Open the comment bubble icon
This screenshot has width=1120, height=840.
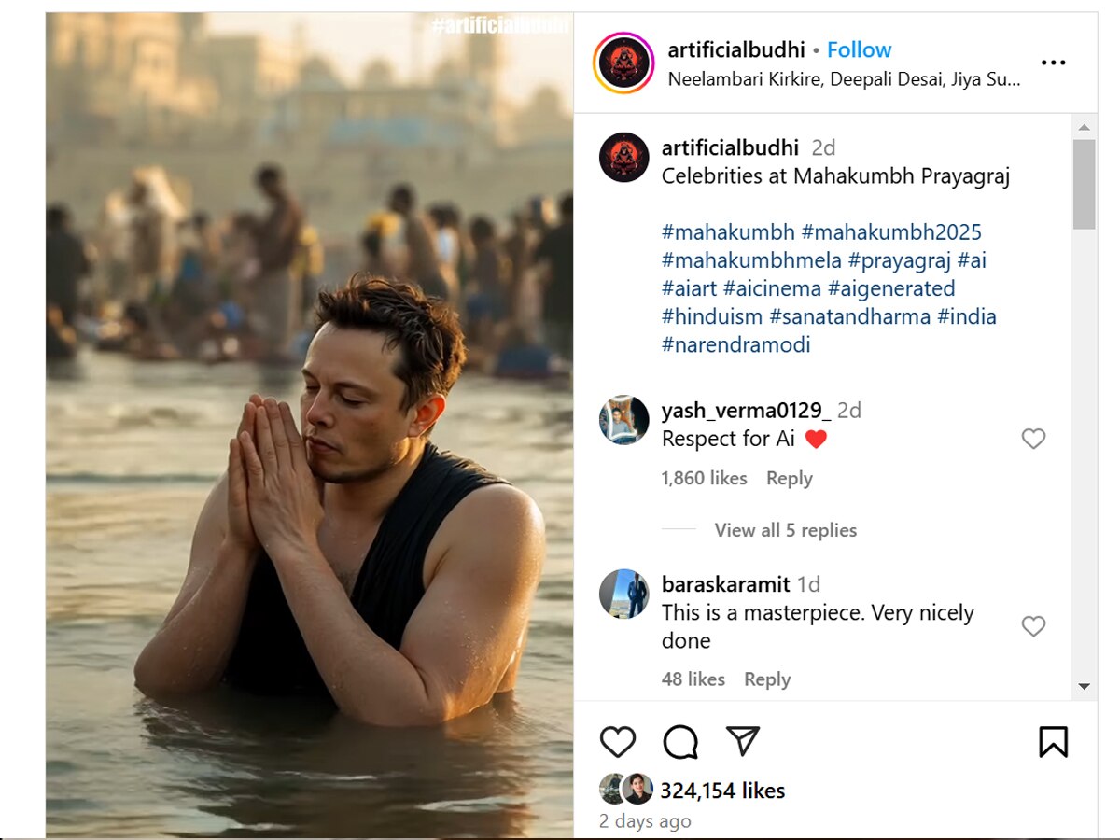point(680,742)
